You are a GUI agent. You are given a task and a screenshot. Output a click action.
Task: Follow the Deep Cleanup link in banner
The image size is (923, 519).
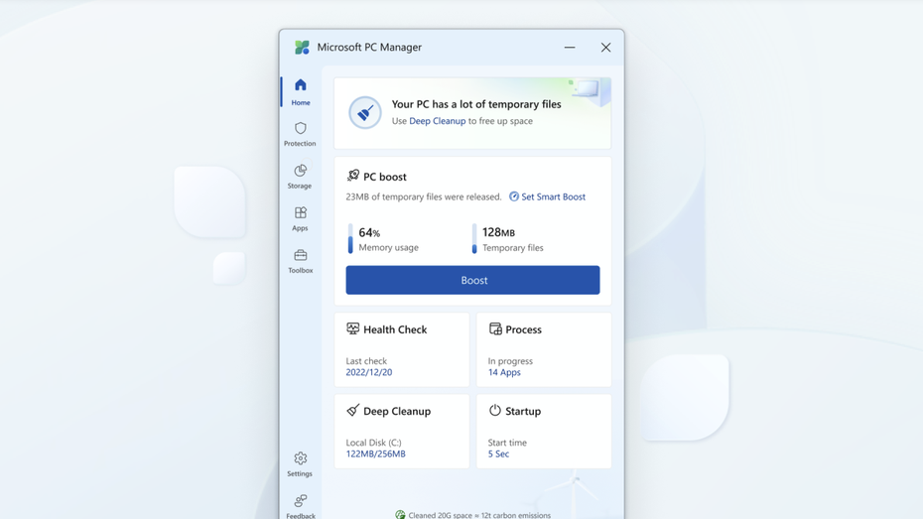pyautogui.click(x=437, y=121)
